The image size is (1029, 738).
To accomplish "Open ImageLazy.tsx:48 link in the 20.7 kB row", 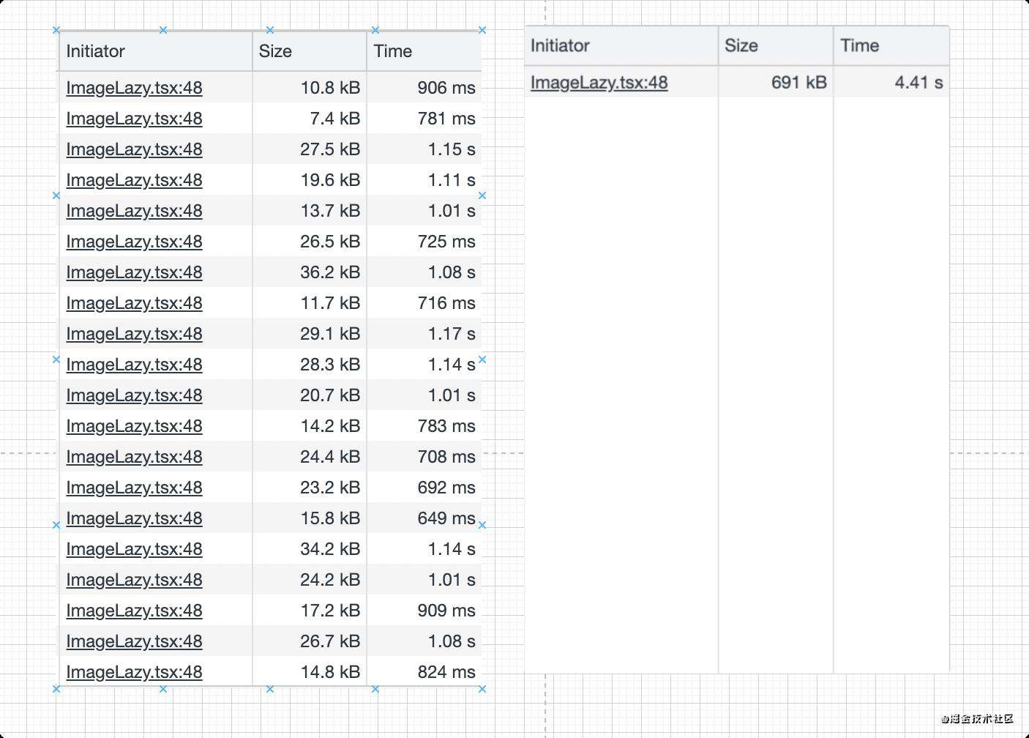I will (x=134, y=395).
